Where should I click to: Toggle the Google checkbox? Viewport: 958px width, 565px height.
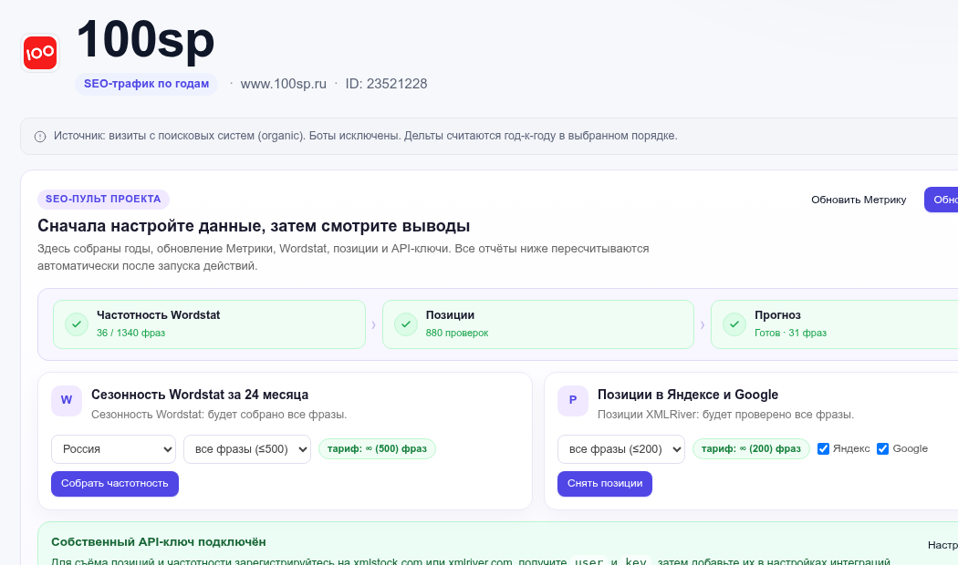pos(882,449)
